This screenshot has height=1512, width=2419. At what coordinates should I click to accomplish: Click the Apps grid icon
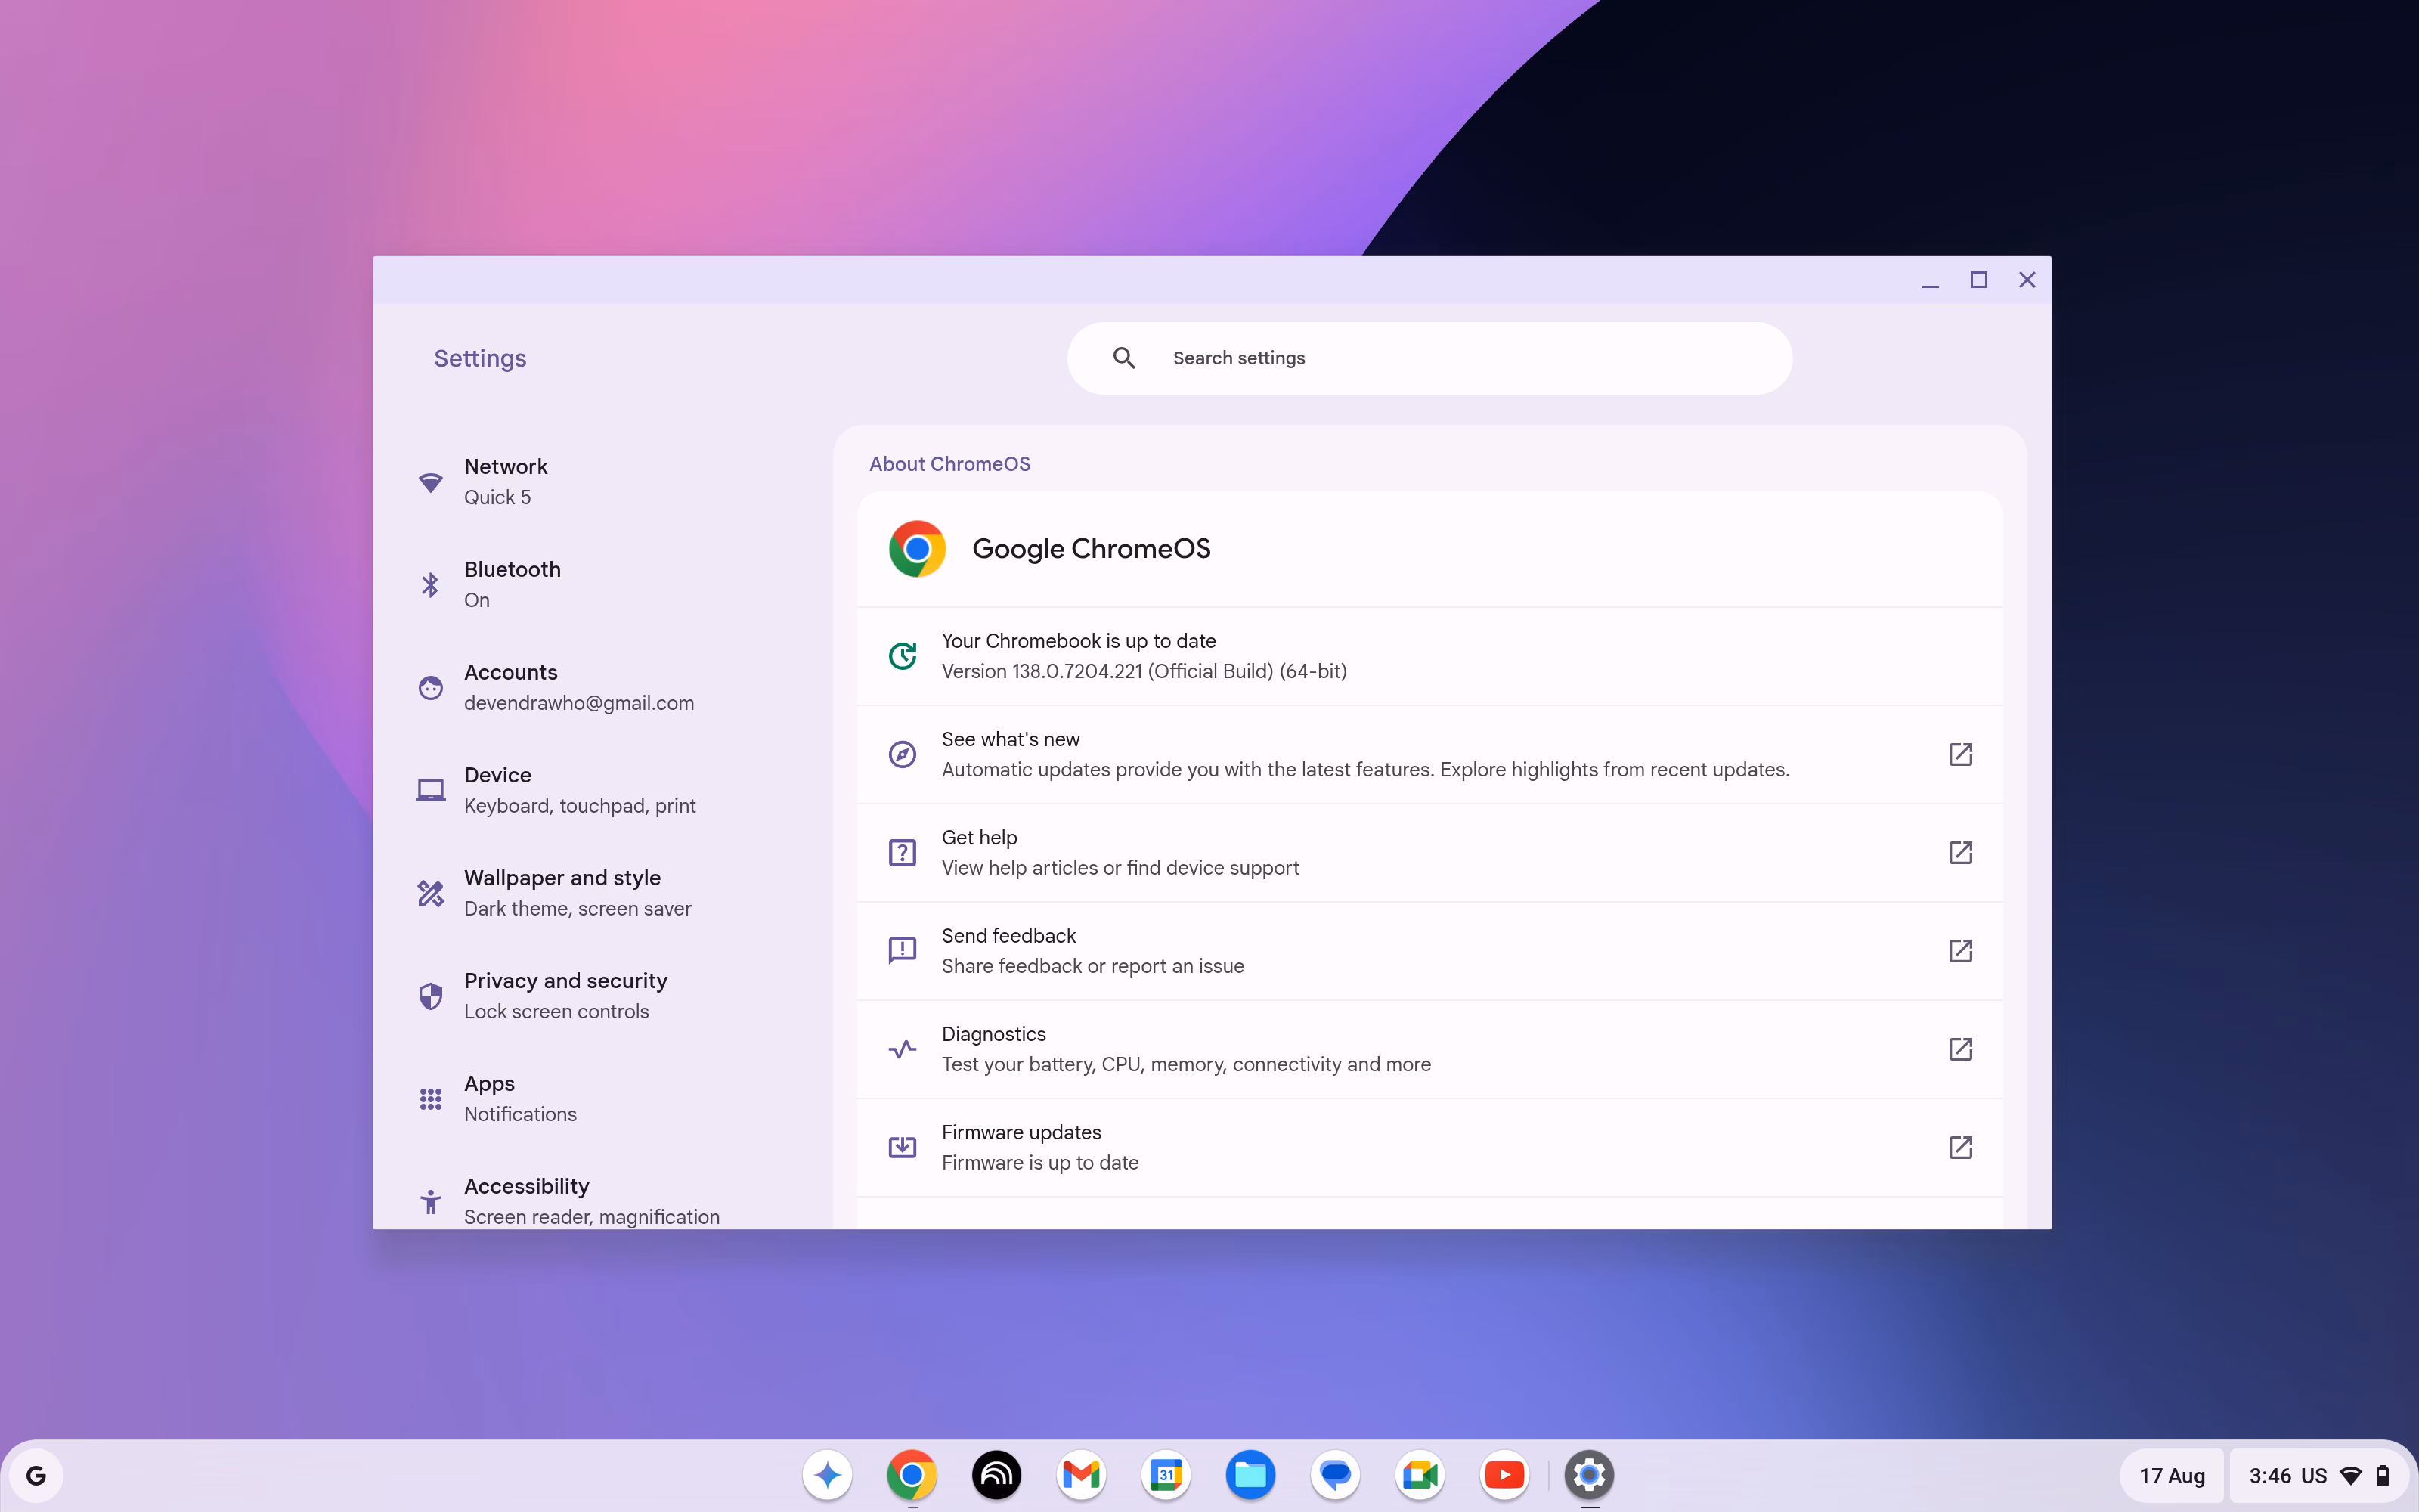(431, 1099)
